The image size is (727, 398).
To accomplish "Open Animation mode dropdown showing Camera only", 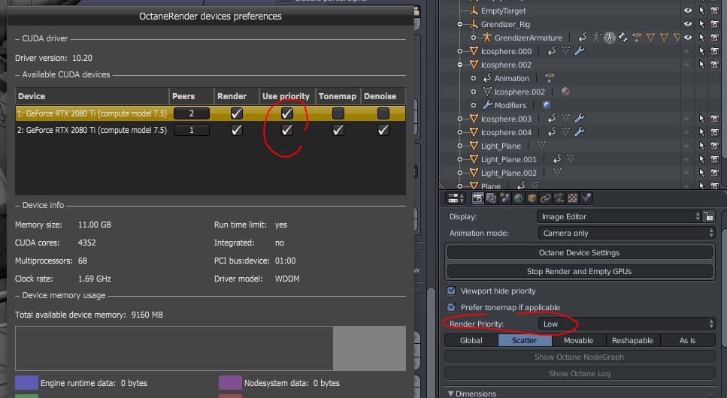I will point(626,233).
